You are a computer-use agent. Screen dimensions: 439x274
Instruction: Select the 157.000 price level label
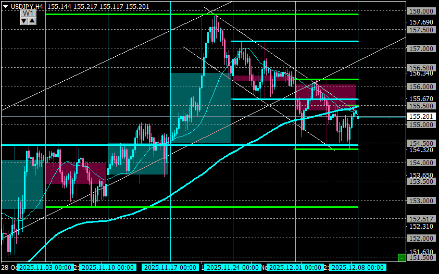[421, 49]
